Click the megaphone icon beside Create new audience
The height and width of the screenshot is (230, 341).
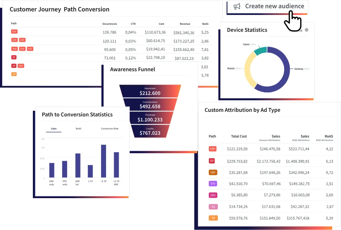[237, 6]
